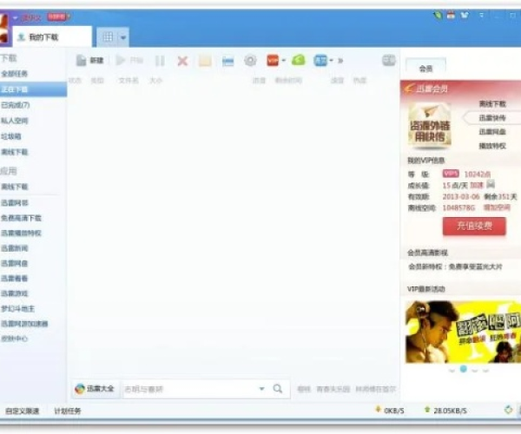Viewport: 521px width, 434px height.
Task: Click the 0KB/S download speed indicator
Action: click(x=389, y=411)
